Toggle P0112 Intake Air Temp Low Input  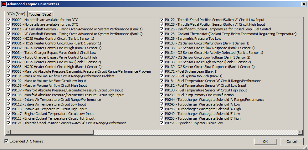8,104
